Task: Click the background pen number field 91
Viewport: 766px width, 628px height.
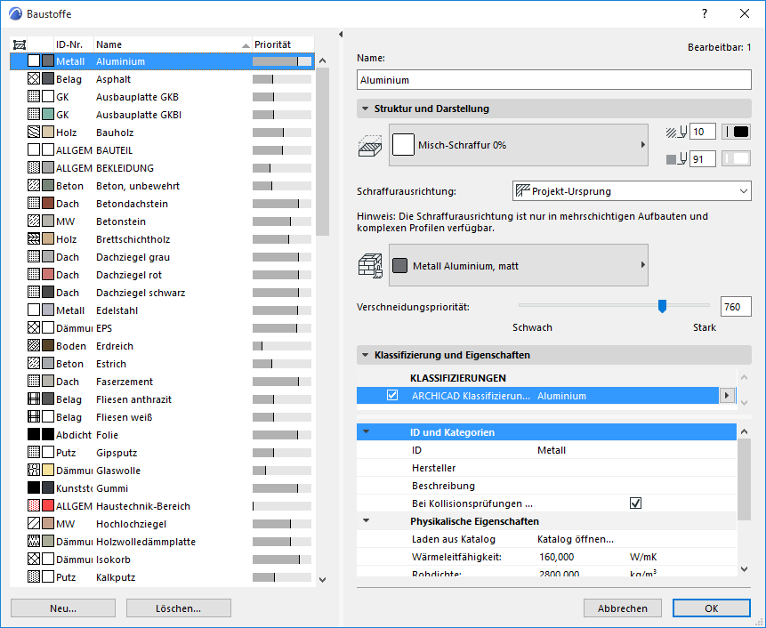Action: tap(703, 158)
